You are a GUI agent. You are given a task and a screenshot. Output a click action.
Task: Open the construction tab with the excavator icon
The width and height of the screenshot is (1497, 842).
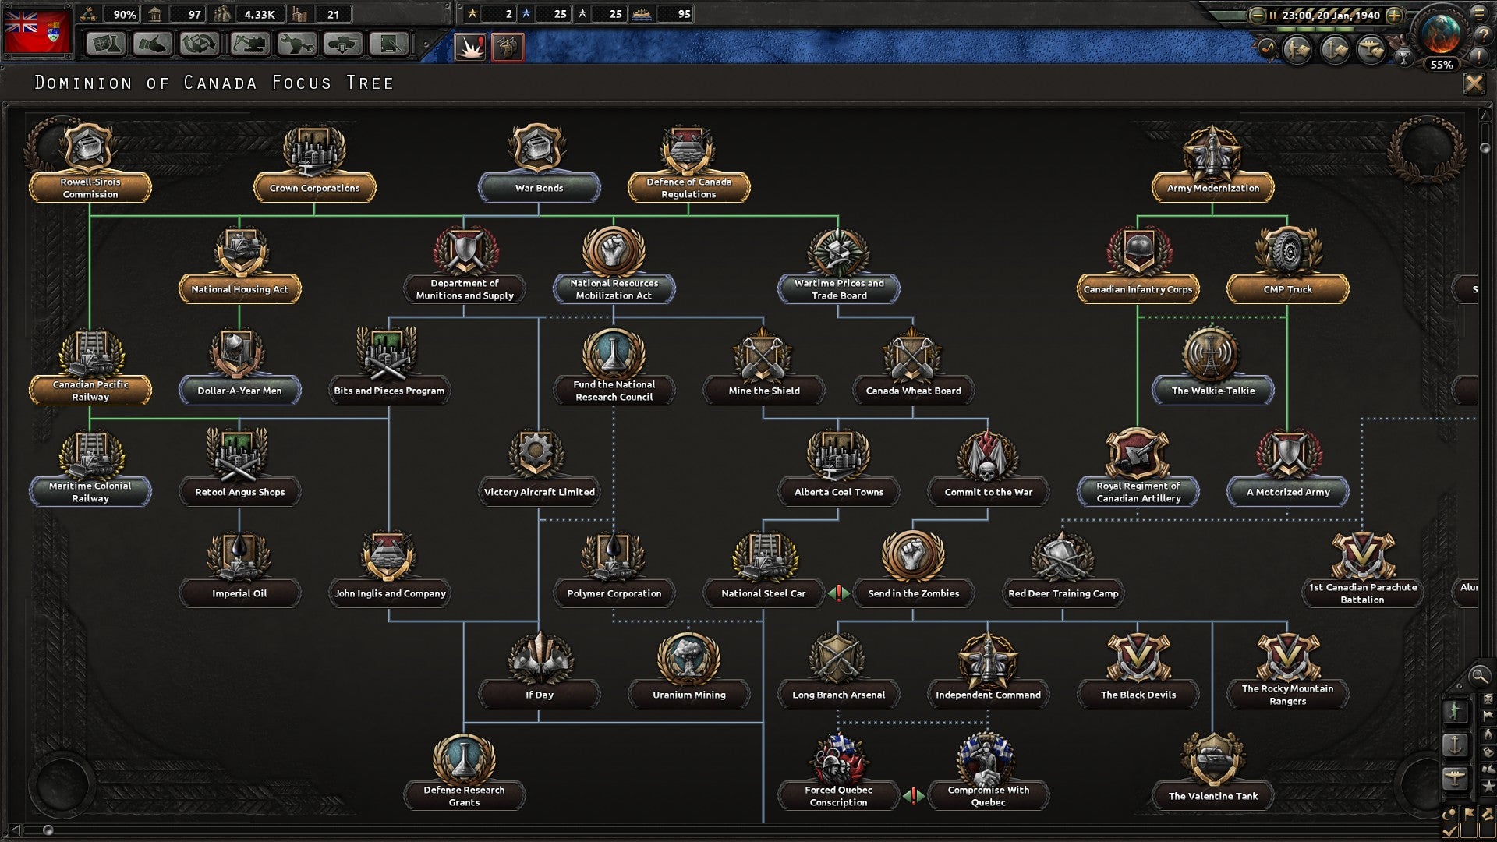coord(247,44)
